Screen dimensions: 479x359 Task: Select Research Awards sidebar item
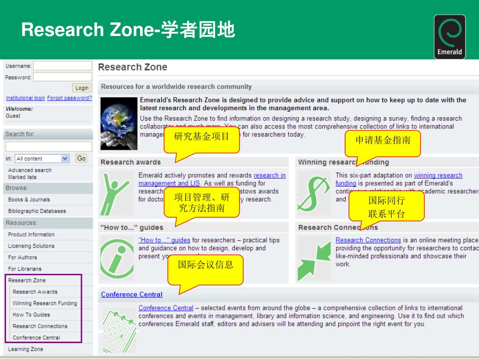(35, 292)
